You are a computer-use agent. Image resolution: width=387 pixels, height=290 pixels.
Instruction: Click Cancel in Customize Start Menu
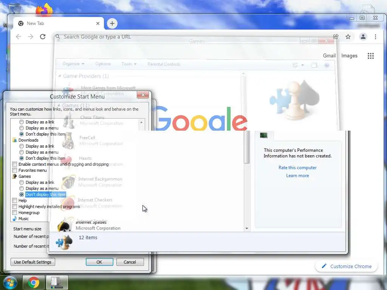coord(130,262)
